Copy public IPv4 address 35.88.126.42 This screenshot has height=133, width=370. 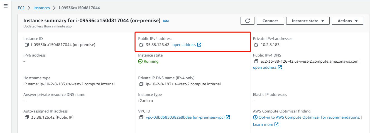coord(141,45)
